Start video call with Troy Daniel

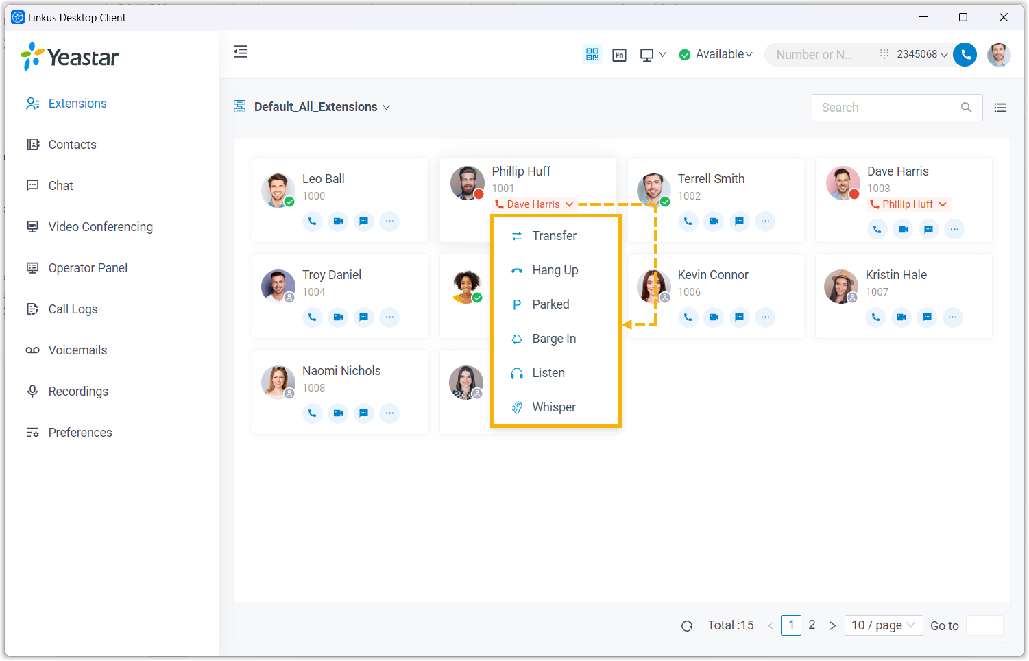[338, 317]
